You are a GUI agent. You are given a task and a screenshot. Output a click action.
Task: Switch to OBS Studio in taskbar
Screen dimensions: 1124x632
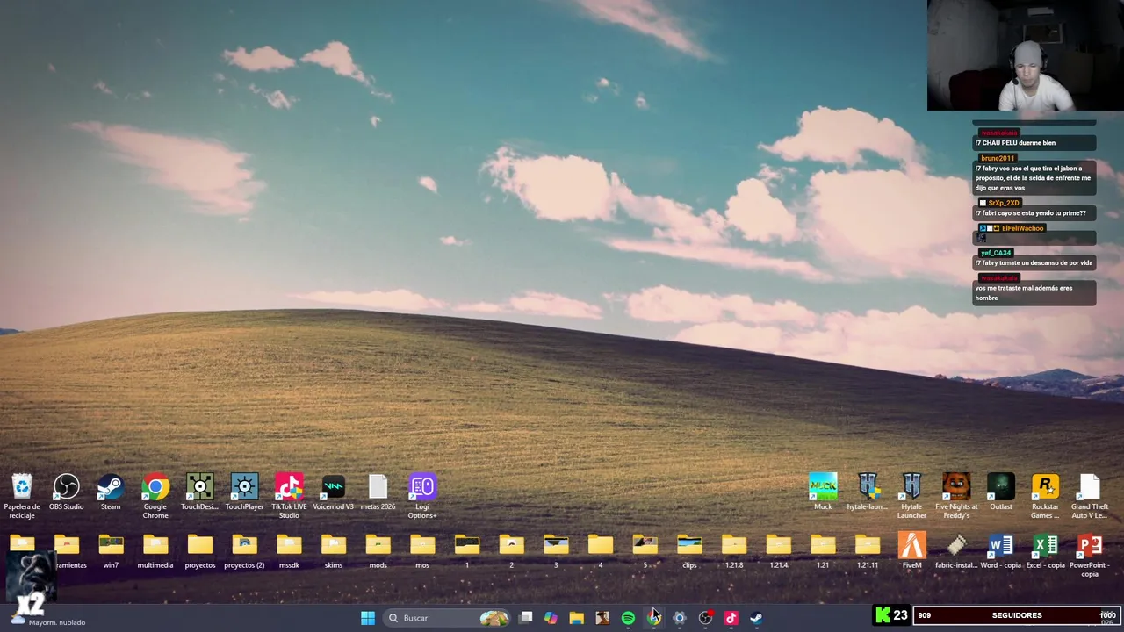click(705, 618)
